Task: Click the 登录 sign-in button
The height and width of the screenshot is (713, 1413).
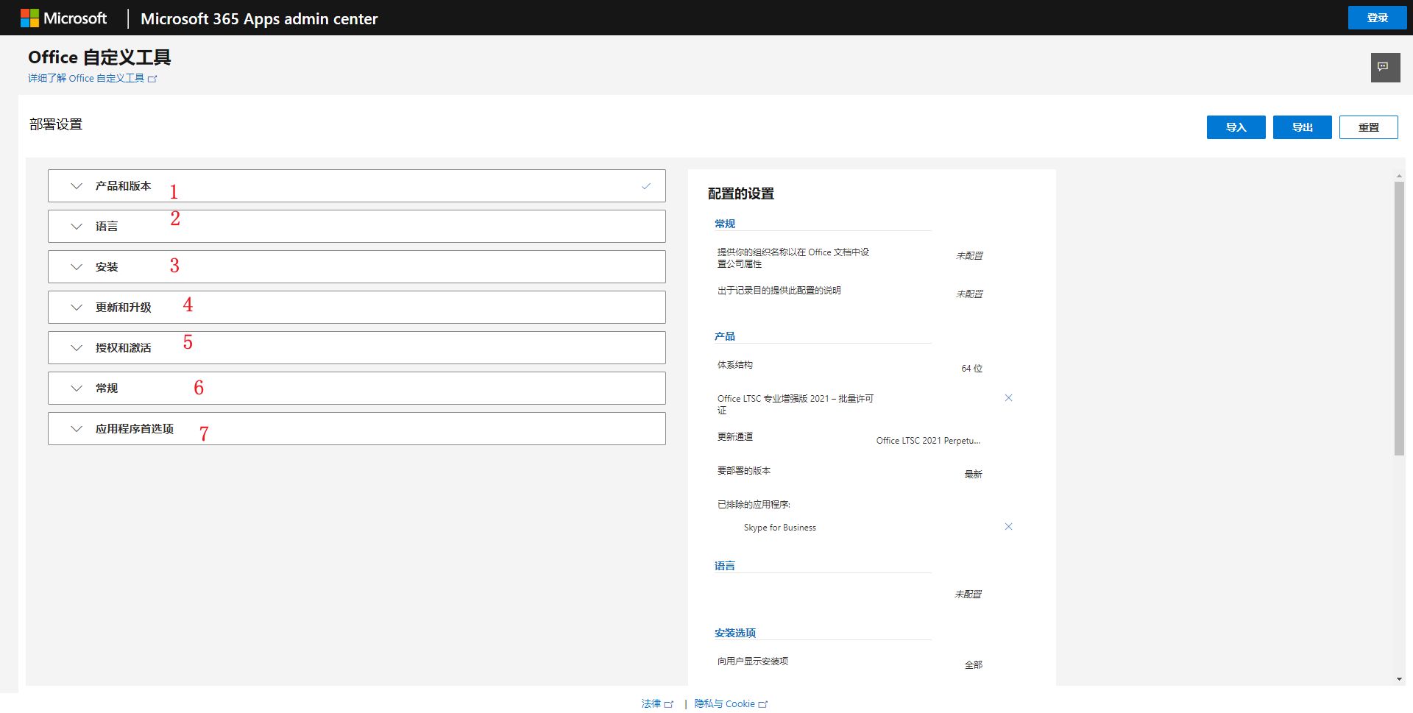Action: (1377, 18)
